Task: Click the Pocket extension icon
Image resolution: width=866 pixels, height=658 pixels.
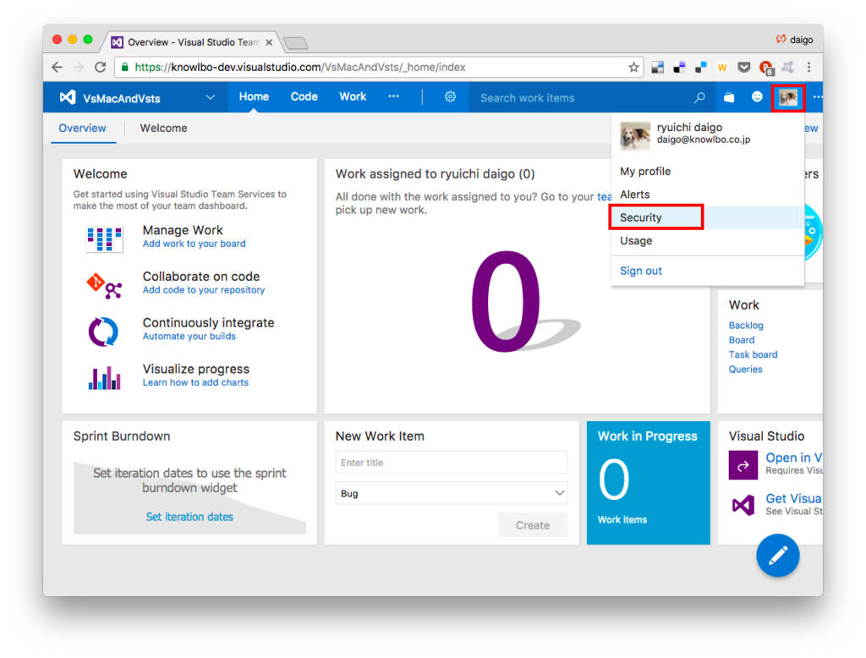Action: pos(744,68)
